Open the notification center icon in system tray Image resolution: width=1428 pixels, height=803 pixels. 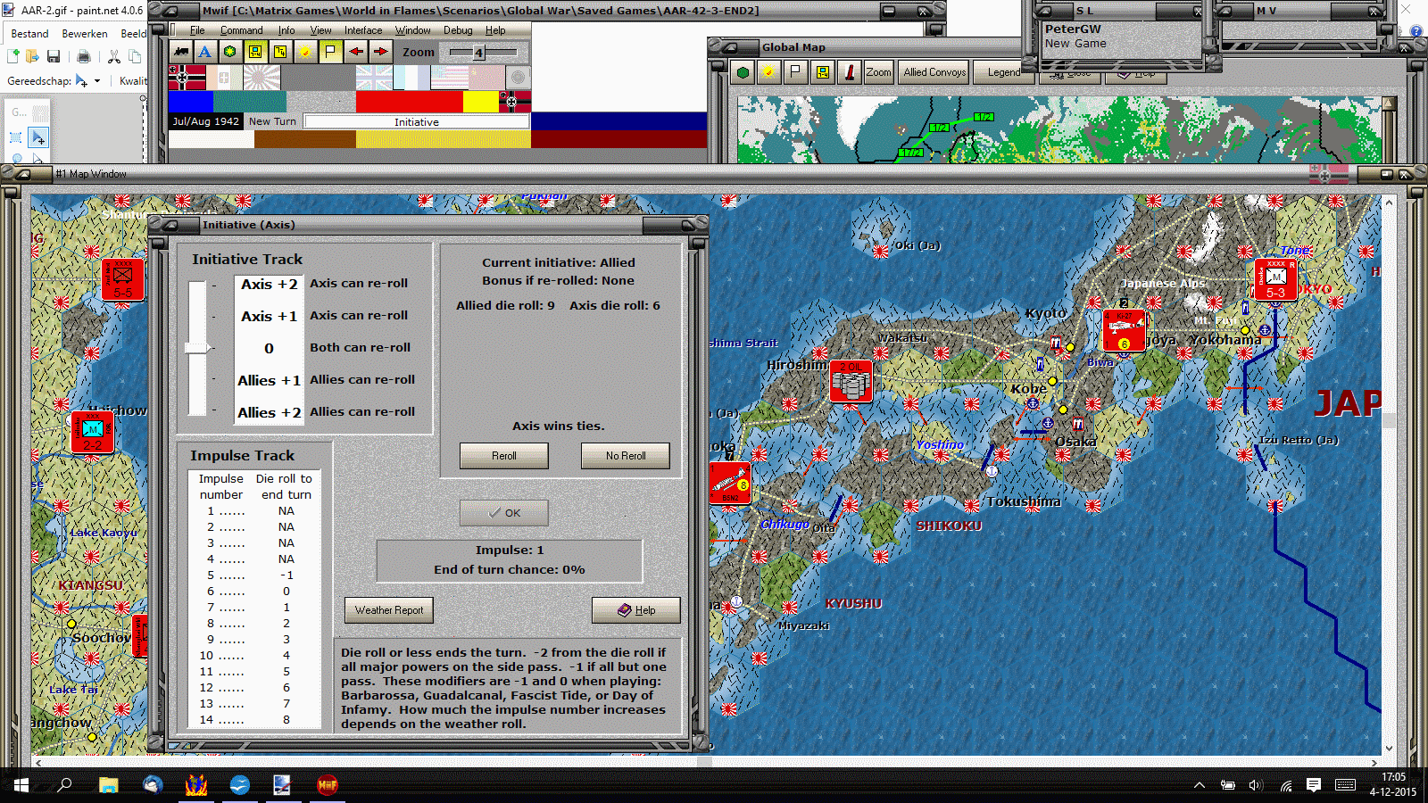1314,785
